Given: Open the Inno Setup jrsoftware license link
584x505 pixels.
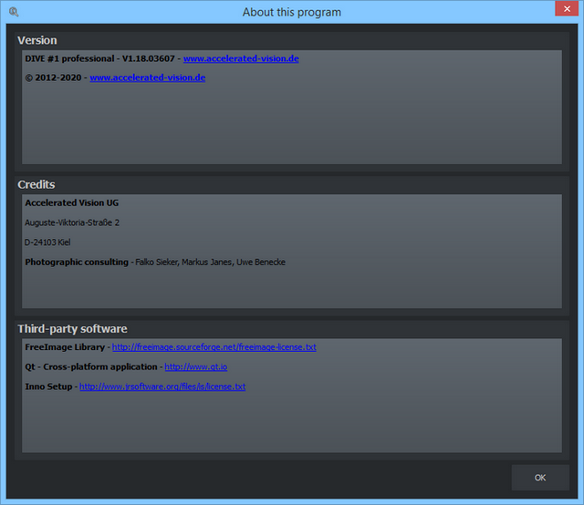Looking at the screenshot, I should click(162, 386).
